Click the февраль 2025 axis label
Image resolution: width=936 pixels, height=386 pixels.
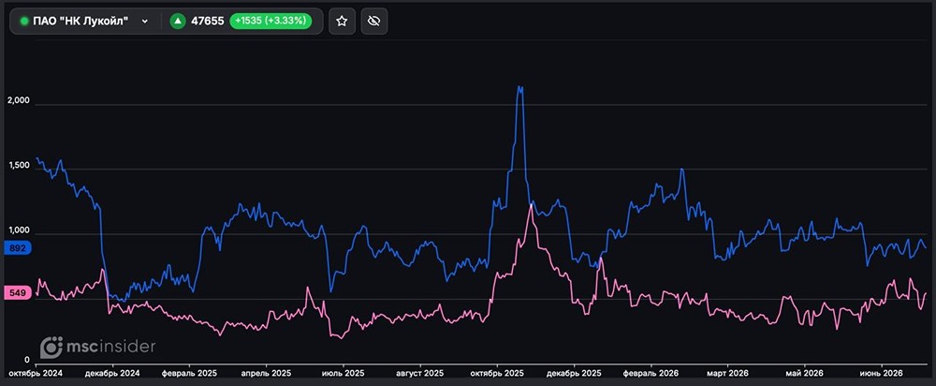point(189,373)
